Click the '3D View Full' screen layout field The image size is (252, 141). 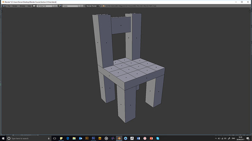point(44,6)
